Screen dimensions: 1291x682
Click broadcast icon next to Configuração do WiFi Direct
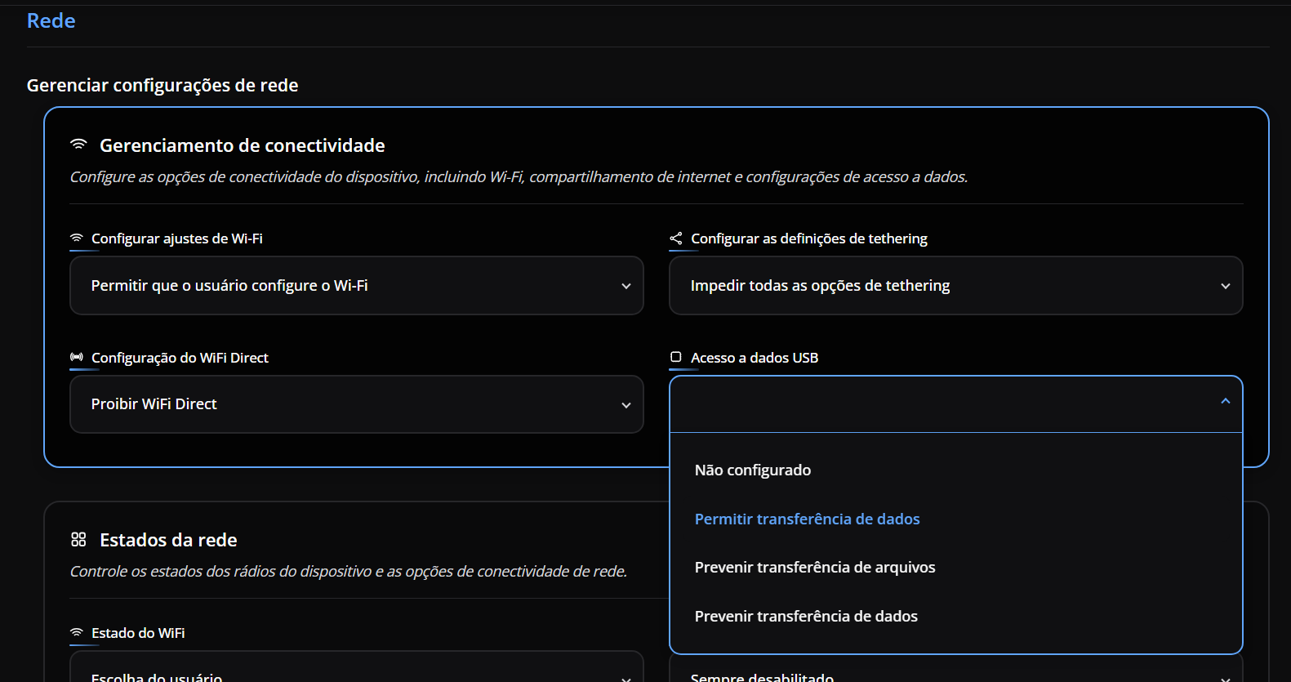pos(77,358)
